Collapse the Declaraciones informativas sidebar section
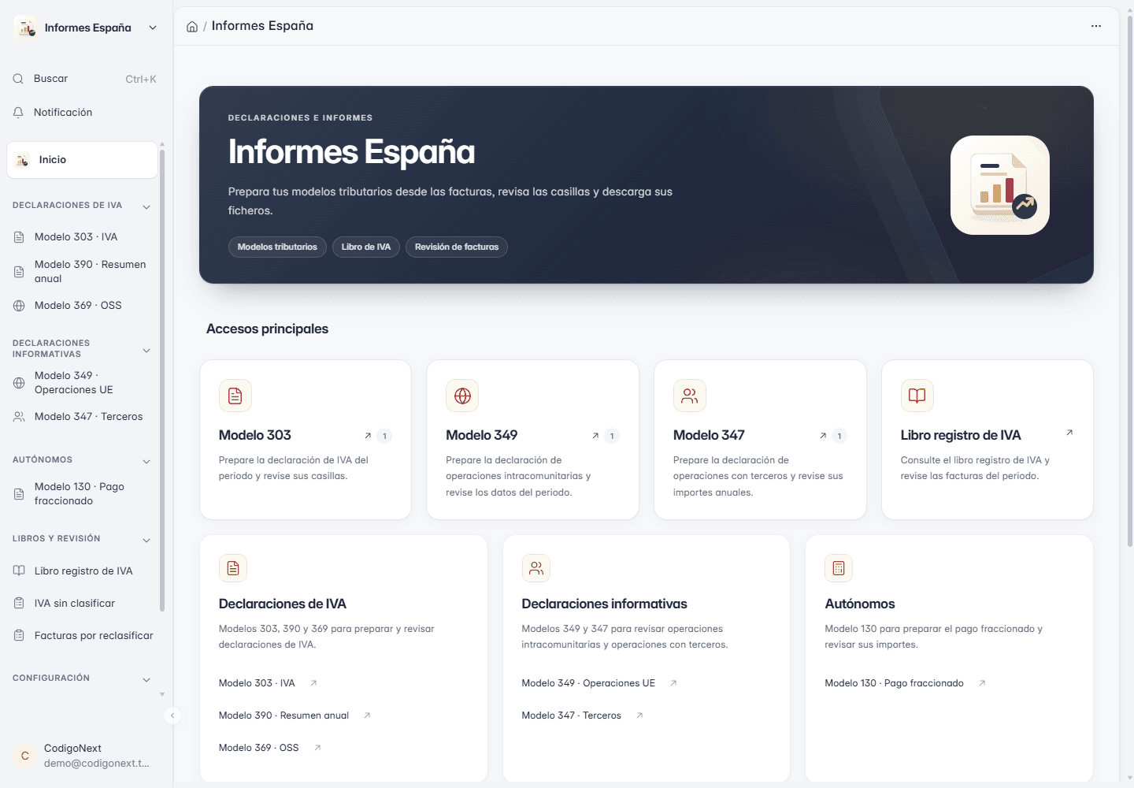The width and height of the screenshot is (1134, 788). pos(146,350)
